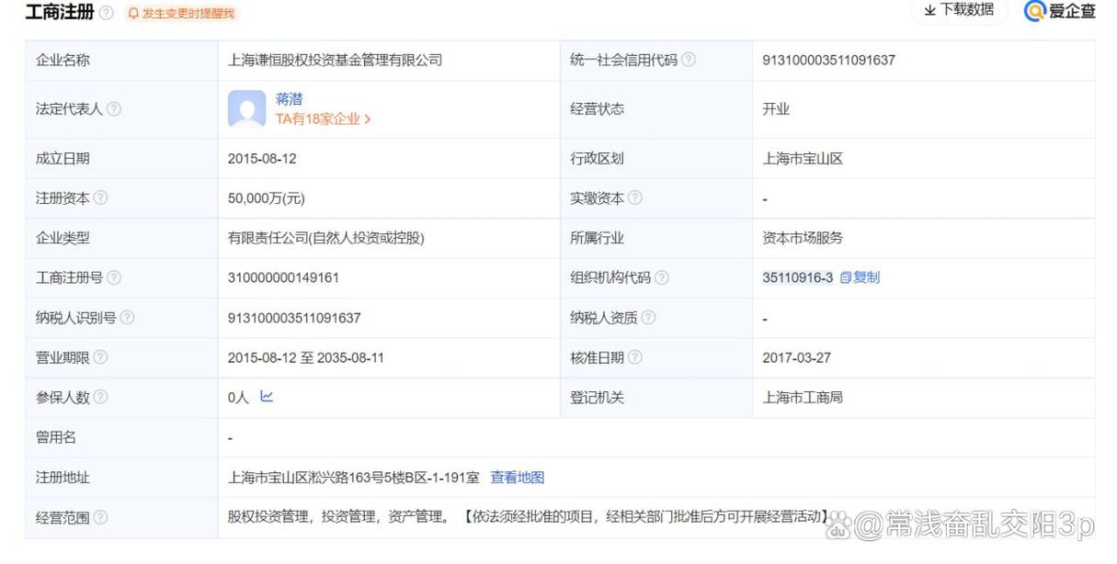Open the TA有18家企业 link
Image resolution: width=1117 pixels, height=564 pixels.
pos(319,118)
